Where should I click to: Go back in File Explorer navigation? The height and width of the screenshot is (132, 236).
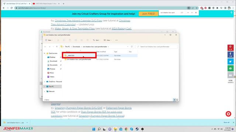pos(45,47)
